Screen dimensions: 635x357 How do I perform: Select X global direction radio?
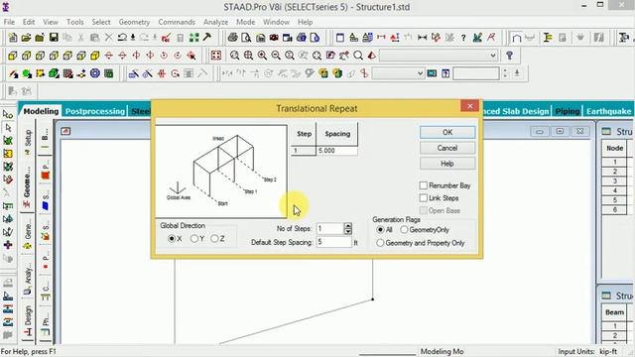pyautogui.click(x=172, y=239)
